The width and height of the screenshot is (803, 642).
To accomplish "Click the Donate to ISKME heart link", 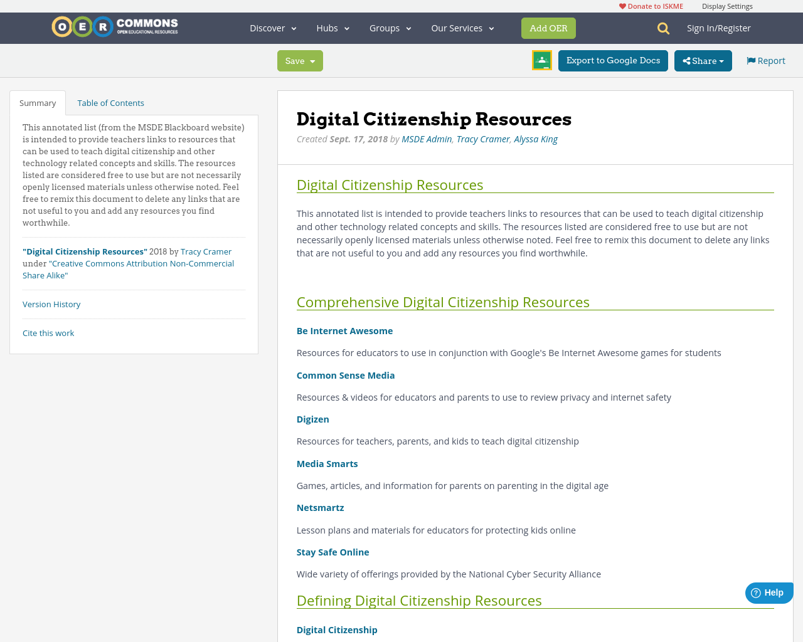I will 651,6.
